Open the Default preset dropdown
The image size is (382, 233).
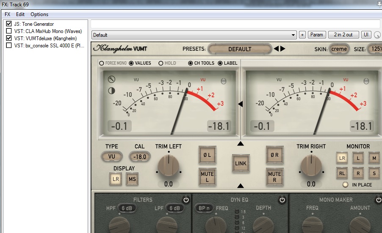click(x=194, y=35)
